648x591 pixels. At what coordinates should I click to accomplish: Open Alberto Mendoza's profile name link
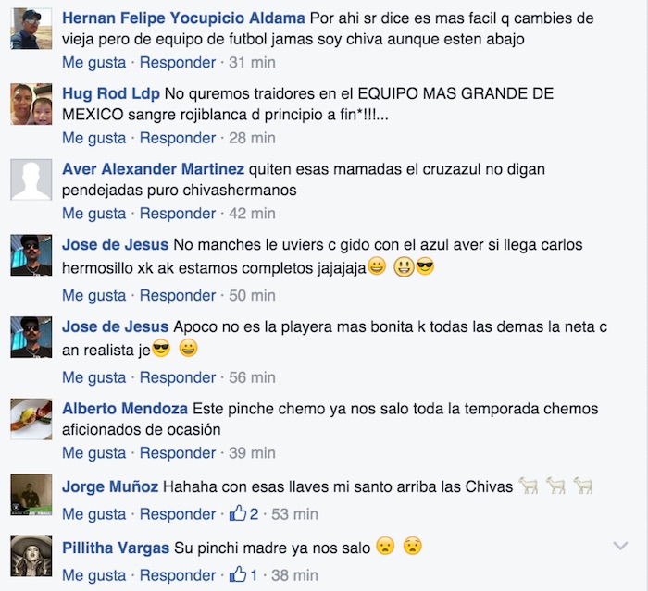(x=125, y=409)
